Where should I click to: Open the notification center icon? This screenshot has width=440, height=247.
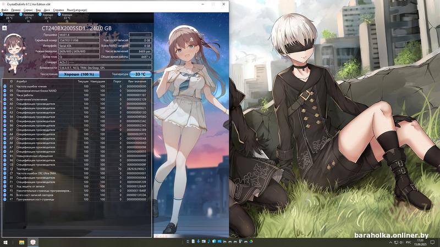click(433, 242)
